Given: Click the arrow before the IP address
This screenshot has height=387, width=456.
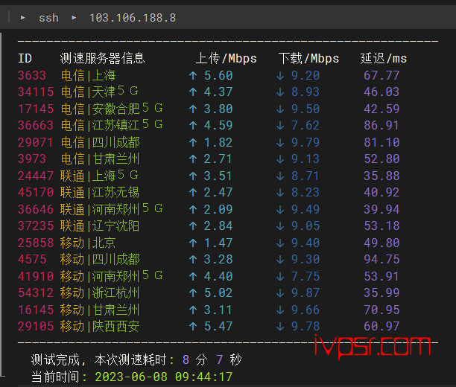Looking at the screenshot, I should tap(74, 18).
